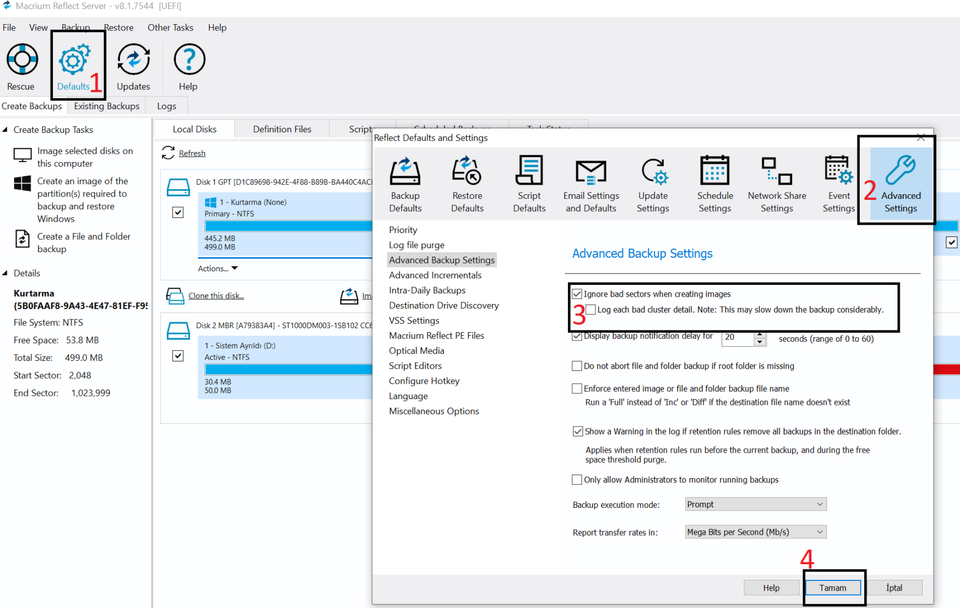Click the Macrium Reflect title bar logo
This screenshot has width=960, height=608.
tap(7, 6)
